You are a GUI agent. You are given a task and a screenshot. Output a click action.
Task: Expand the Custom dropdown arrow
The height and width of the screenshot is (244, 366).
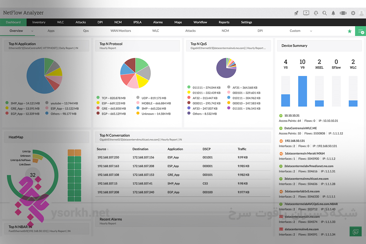tap(311, 31)
